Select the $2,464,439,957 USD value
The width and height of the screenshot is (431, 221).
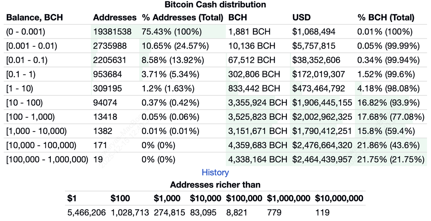[x=322, y=159]
